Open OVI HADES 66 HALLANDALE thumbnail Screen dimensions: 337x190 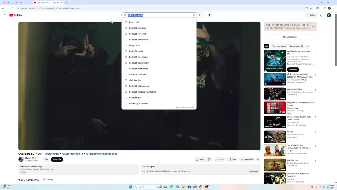coord(275,150)
